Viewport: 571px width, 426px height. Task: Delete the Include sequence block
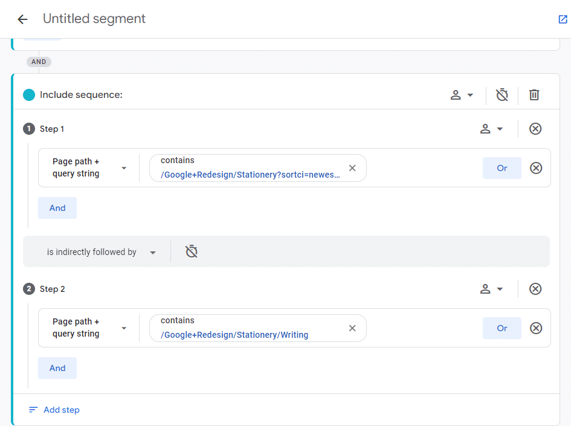pyautogui.click(x=534, y=95)
